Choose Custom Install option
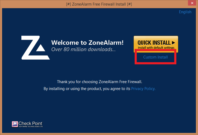The width and height of the screenshot is (198, 135). coord(155,57)
